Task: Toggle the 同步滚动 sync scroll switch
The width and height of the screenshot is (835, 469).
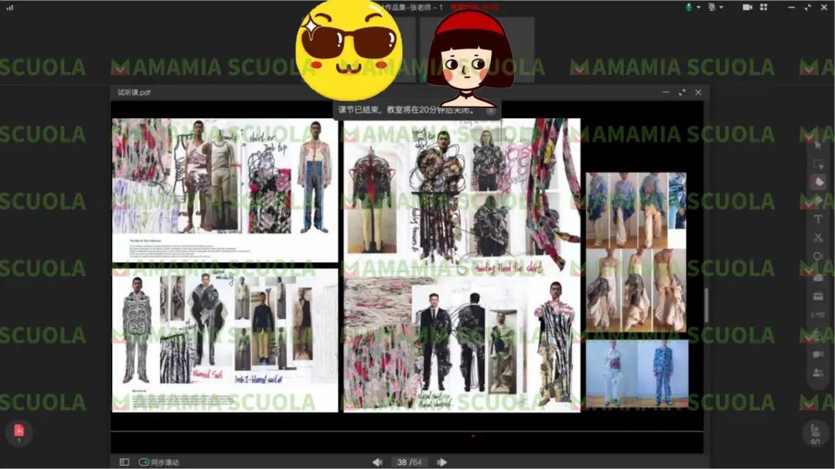Action: pyautogui.click(x=144, y=462)
